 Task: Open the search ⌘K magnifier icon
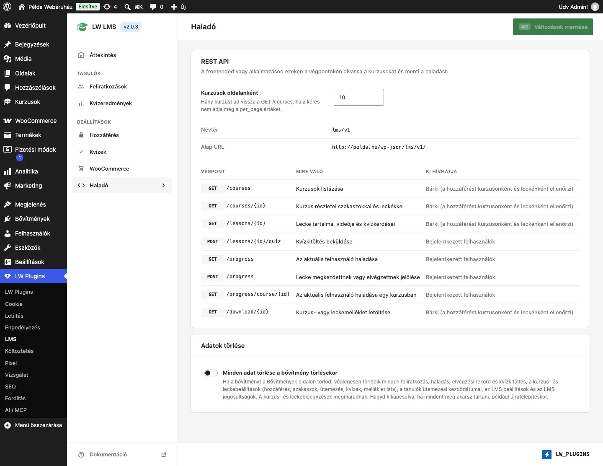(x=128, y=7)
